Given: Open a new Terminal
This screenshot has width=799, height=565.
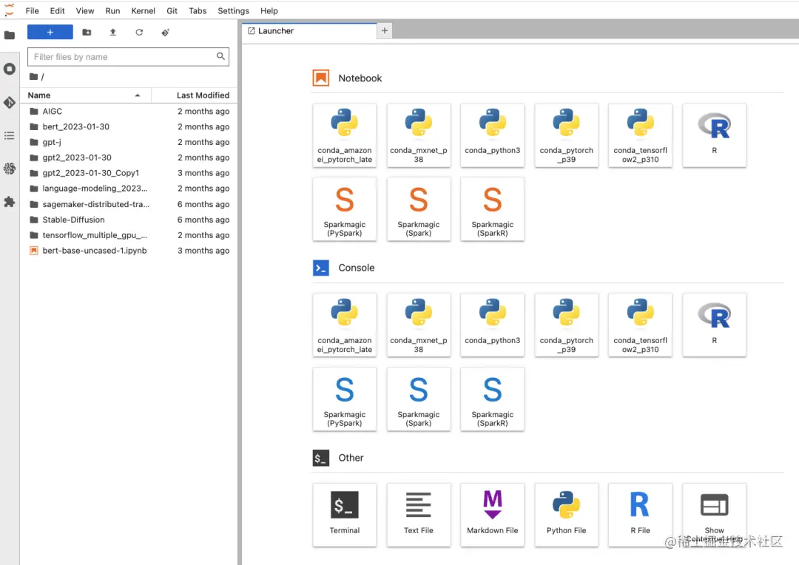Looking at the screenshot, I should 345,515.
